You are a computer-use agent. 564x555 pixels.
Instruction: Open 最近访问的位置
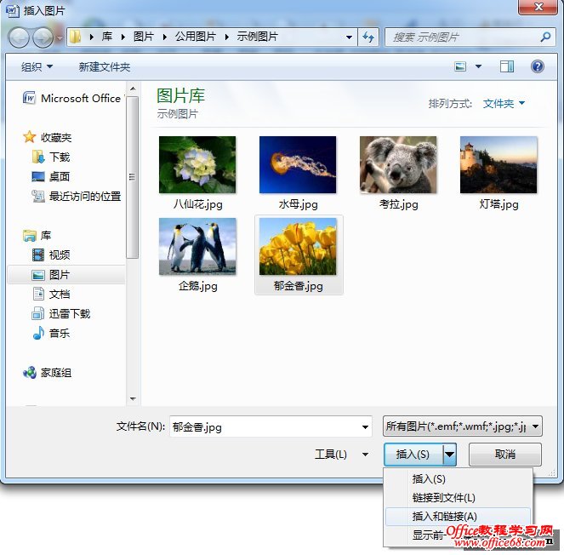(77, 196)
